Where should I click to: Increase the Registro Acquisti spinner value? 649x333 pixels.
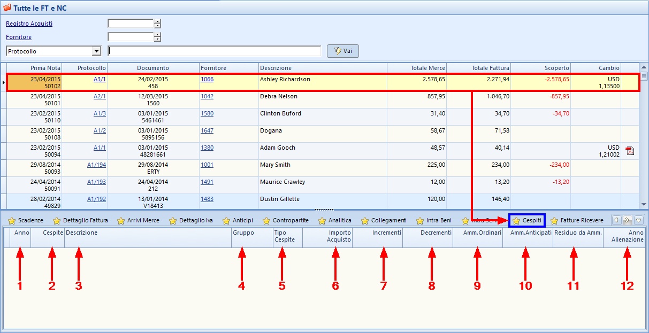tap(157, 21)
